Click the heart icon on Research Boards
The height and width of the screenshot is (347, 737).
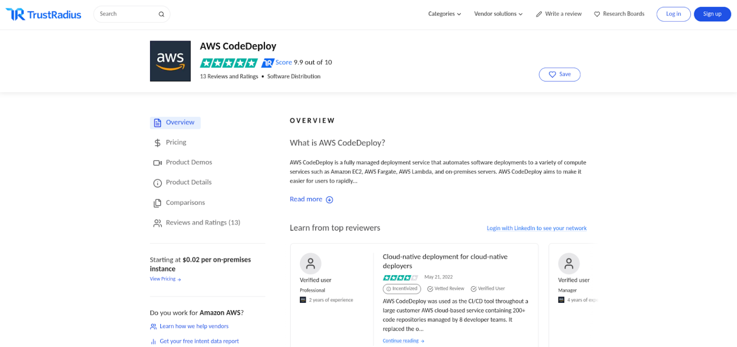pos(596,14)
